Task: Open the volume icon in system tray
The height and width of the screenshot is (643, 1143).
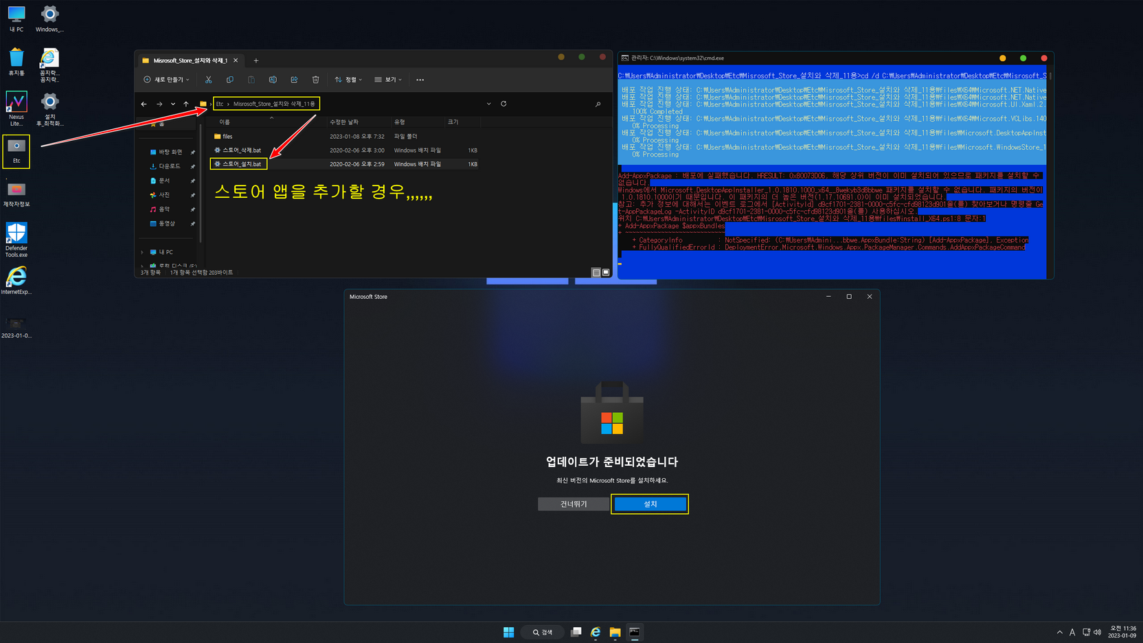Action: (x=1097, y=632)
